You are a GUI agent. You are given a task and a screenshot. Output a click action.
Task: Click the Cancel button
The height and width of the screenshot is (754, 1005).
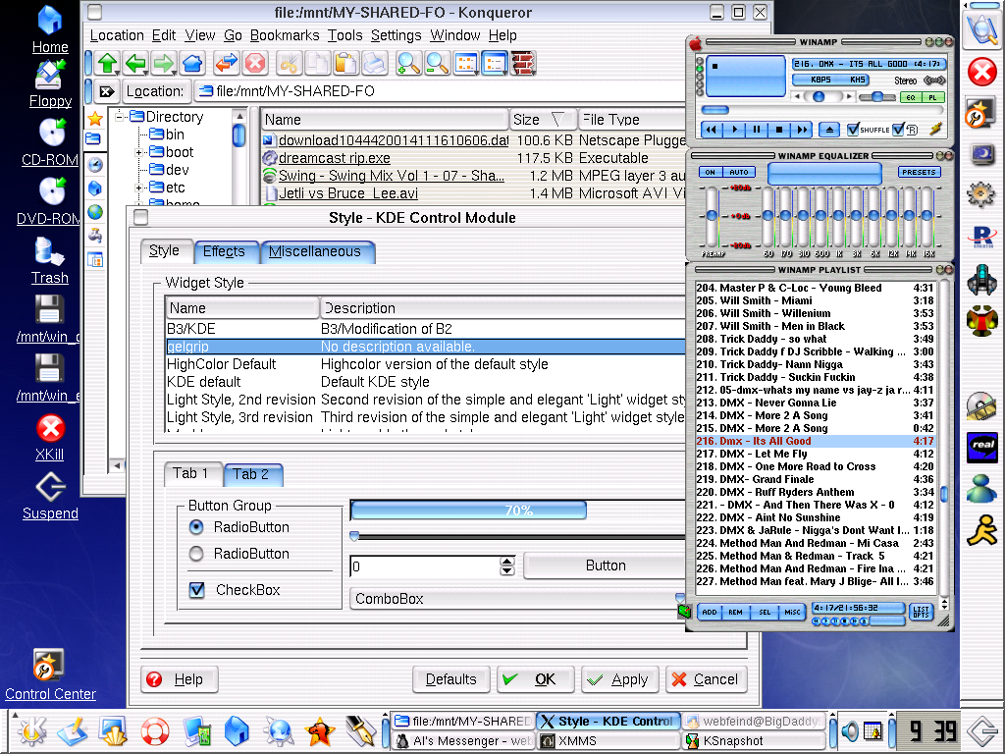click(707, 679)
